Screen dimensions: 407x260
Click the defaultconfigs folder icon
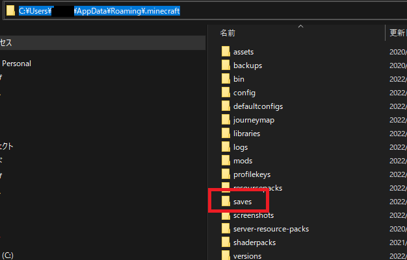(x=226, y=106)
